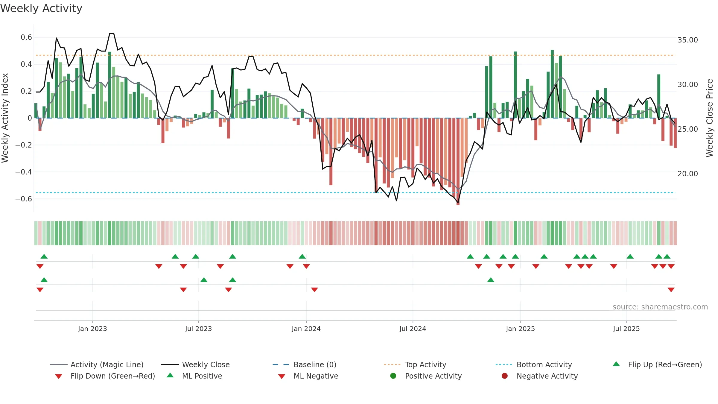Toggle Flip Down (Green→Red) legend entry
The width and height of the screenshot is (718, 404).
tap(105, 376)
